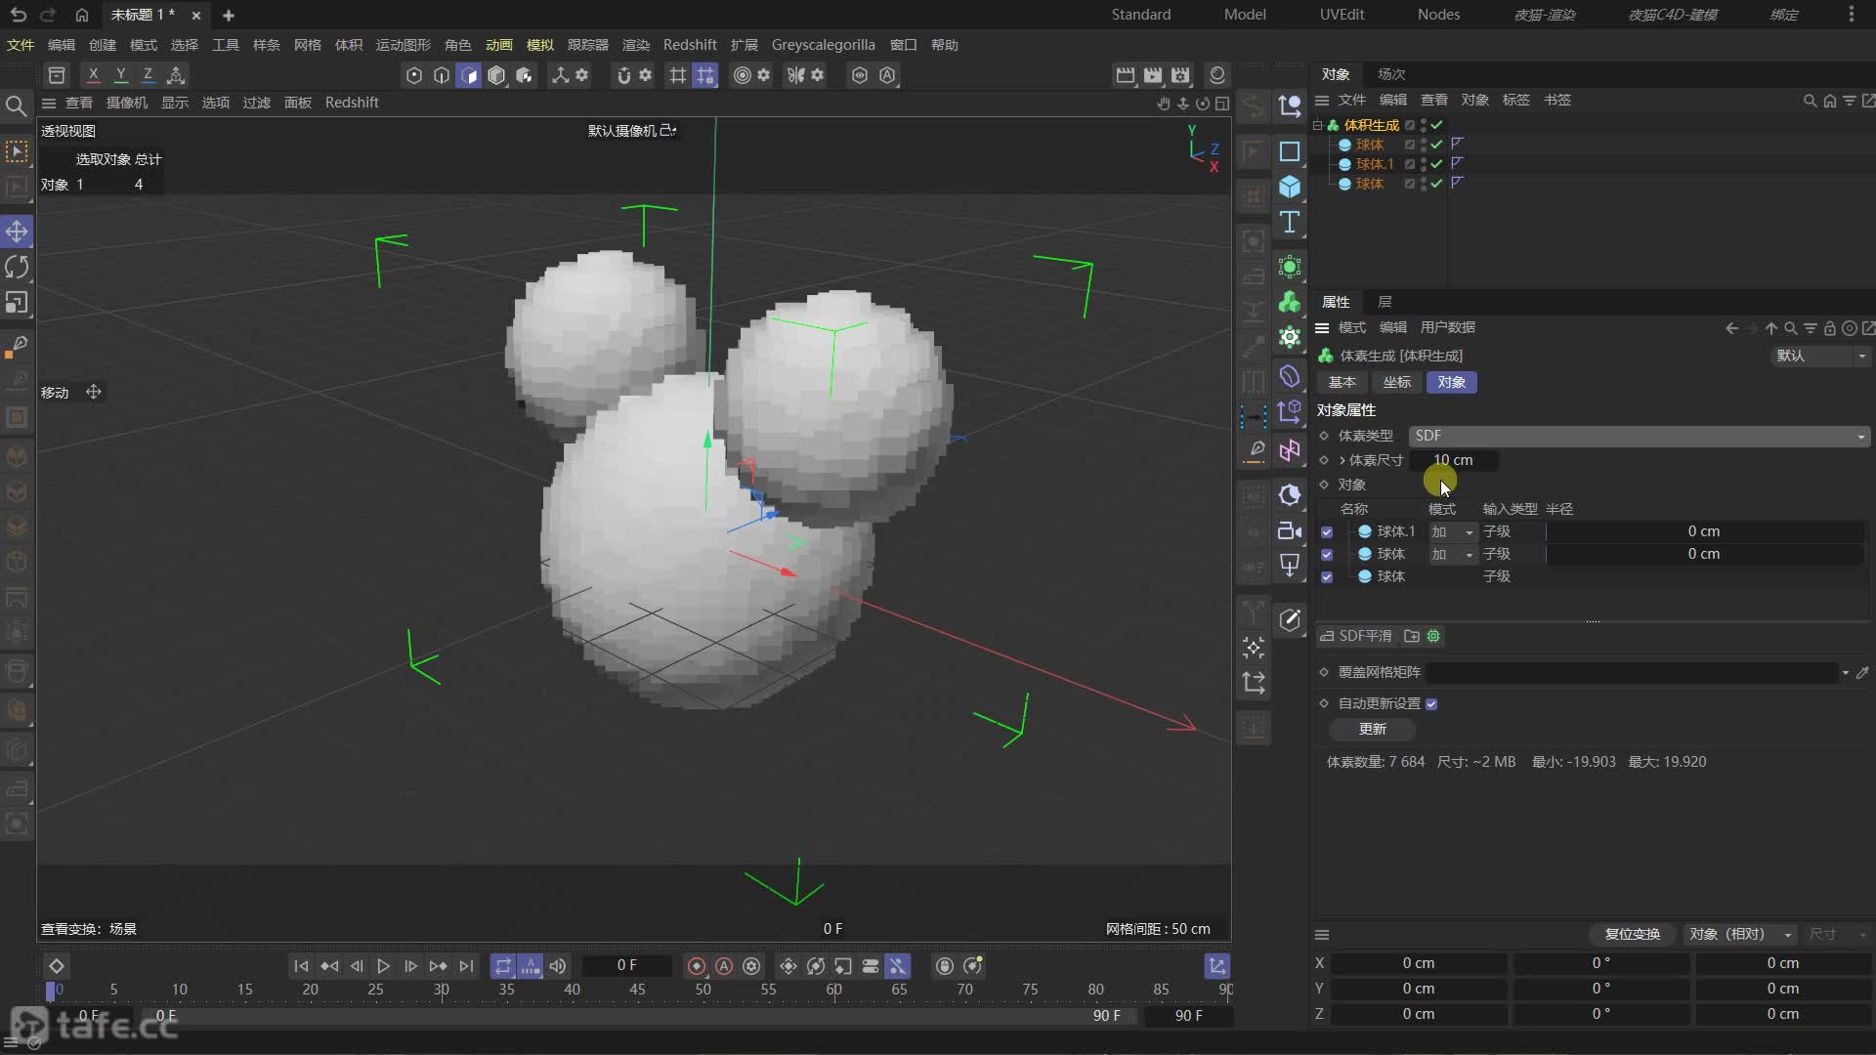Uncheck the 球体.1 row checkbox in objects list

[1327, 532]
